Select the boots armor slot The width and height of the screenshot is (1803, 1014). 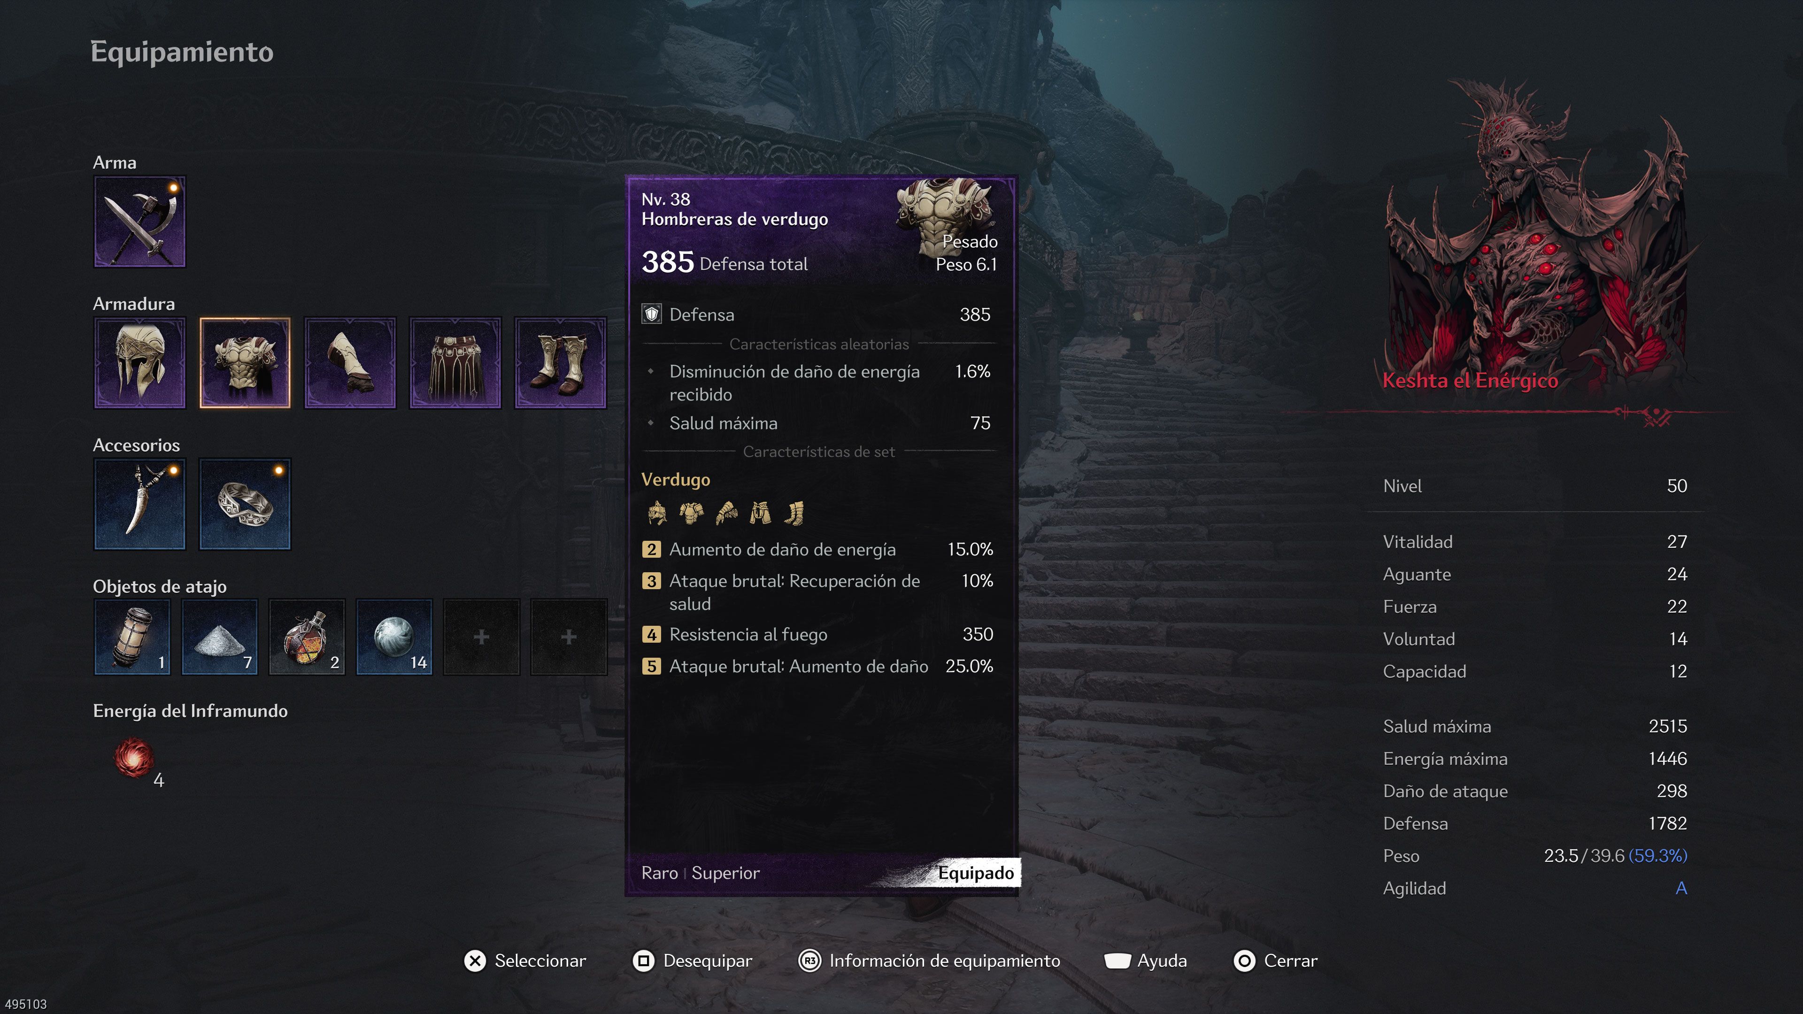(x=560, y=362)
